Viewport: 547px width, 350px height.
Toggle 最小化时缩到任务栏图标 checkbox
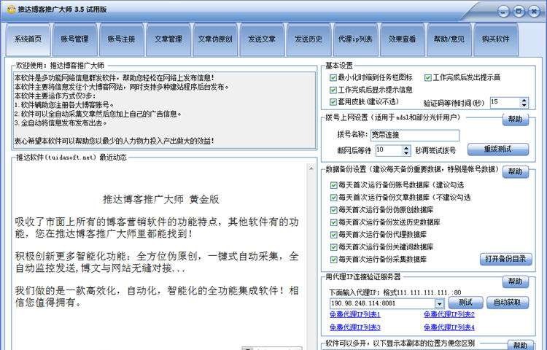coord(333,77)
